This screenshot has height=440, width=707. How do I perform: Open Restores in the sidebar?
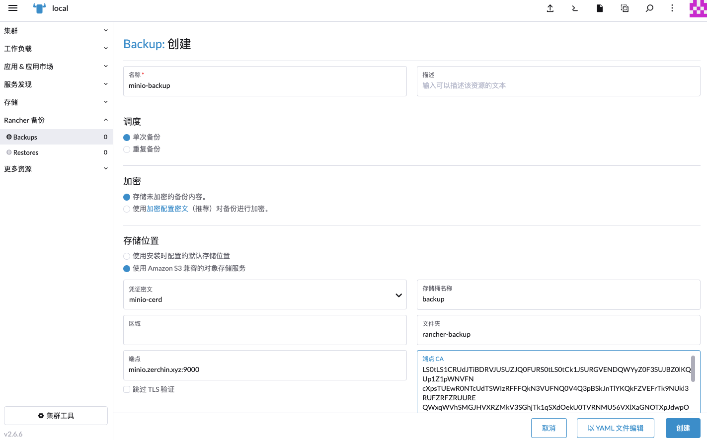[x=56, y=152]
